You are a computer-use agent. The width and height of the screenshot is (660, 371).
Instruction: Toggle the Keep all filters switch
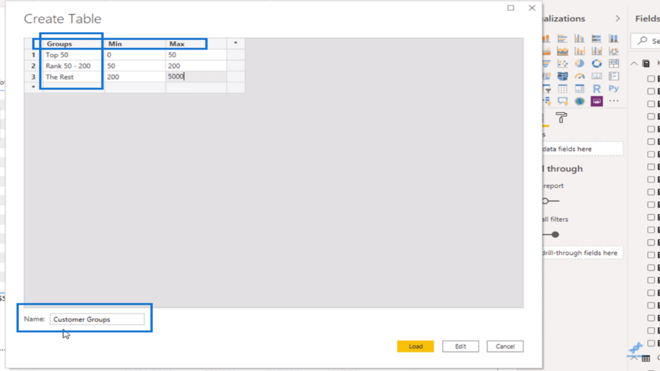click(550, 234)
